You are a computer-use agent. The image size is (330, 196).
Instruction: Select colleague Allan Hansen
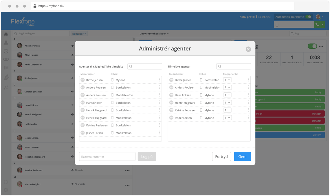(x=31, y=55)
